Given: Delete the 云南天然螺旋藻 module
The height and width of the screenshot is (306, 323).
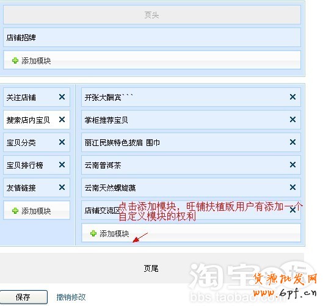Looking at the screenshot, I should [292, 188].
